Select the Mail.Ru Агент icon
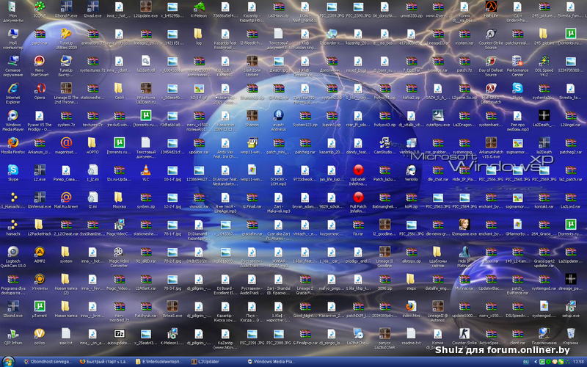The height and width of the screenshot is (367, 587). [66, 197]
